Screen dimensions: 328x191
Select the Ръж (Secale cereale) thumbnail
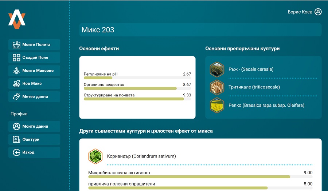point(217,69)
